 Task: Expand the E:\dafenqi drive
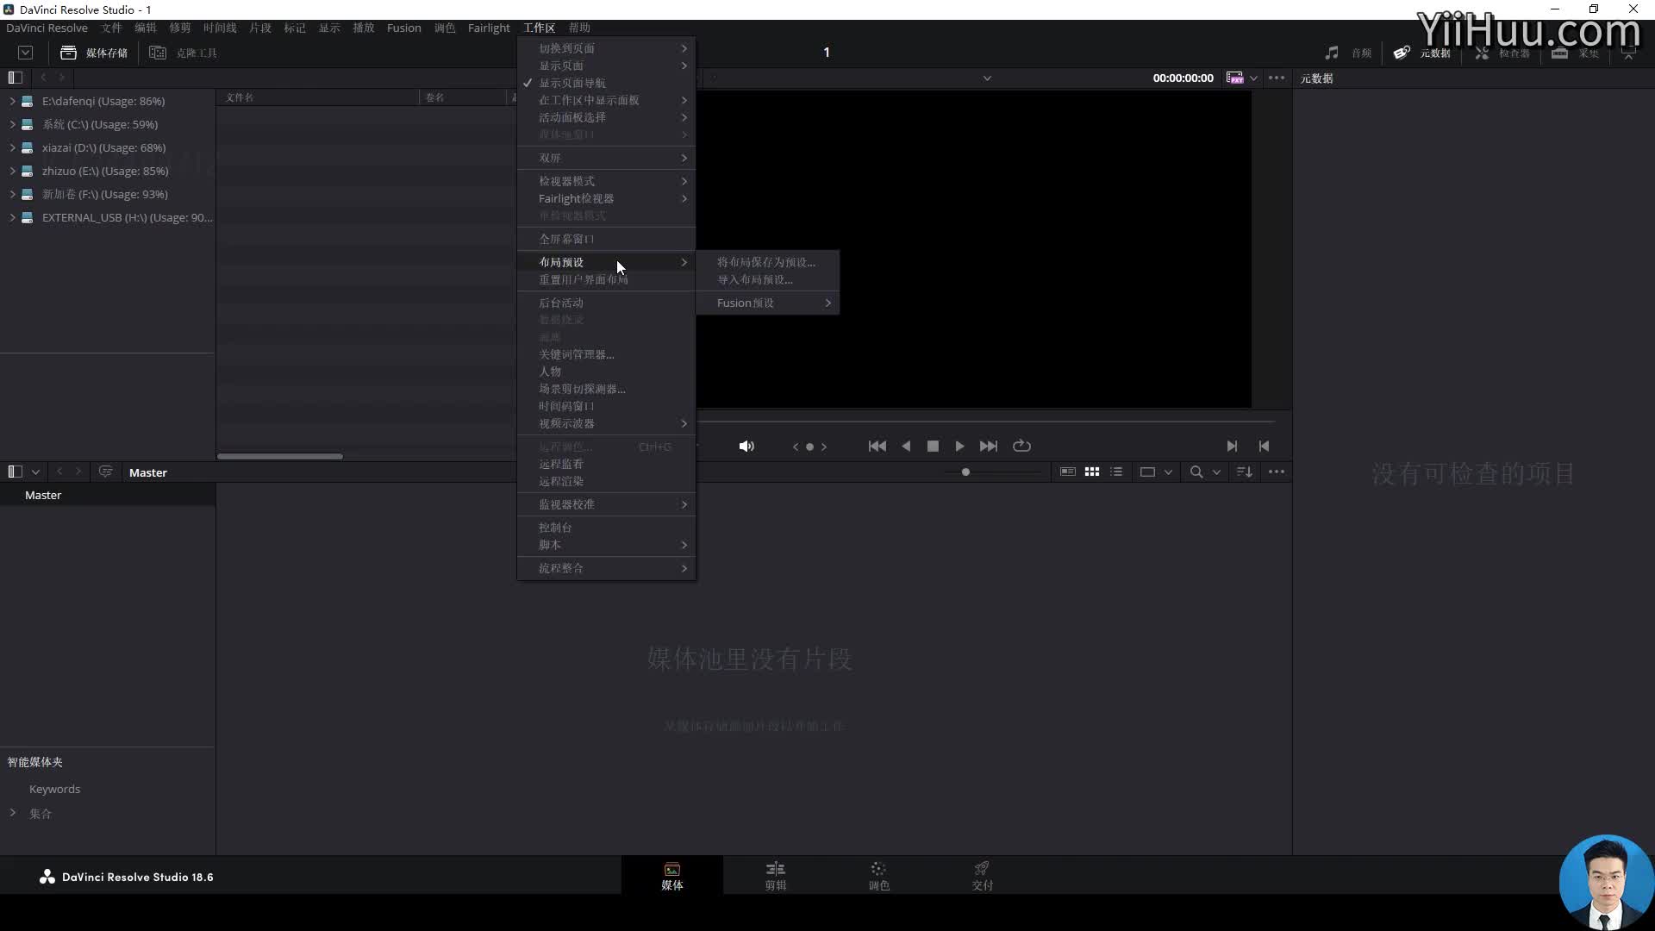coord(12,101)
